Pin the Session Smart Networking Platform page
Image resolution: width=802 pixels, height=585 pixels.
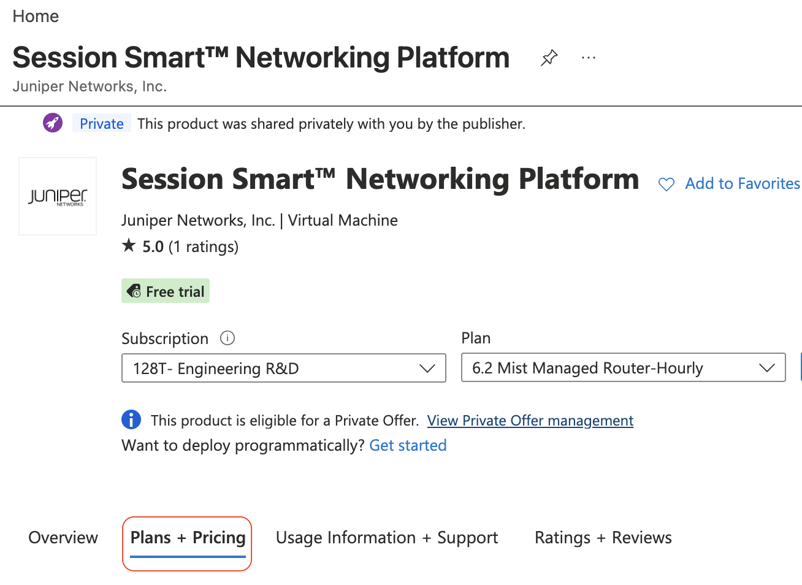point(549,58)
